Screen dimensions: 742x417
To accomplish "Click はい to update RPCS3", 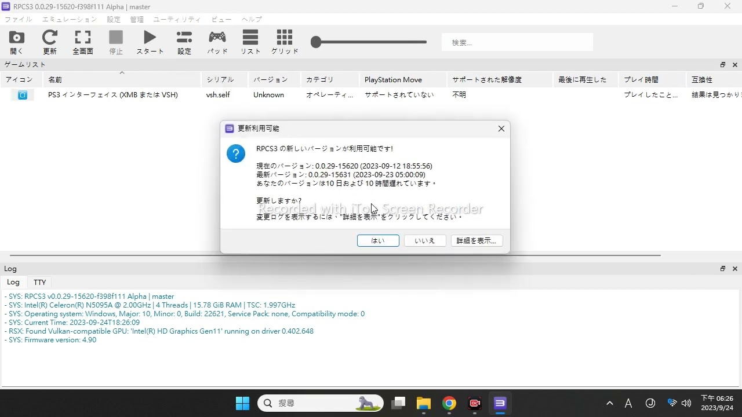I will (x=378, y=240).
